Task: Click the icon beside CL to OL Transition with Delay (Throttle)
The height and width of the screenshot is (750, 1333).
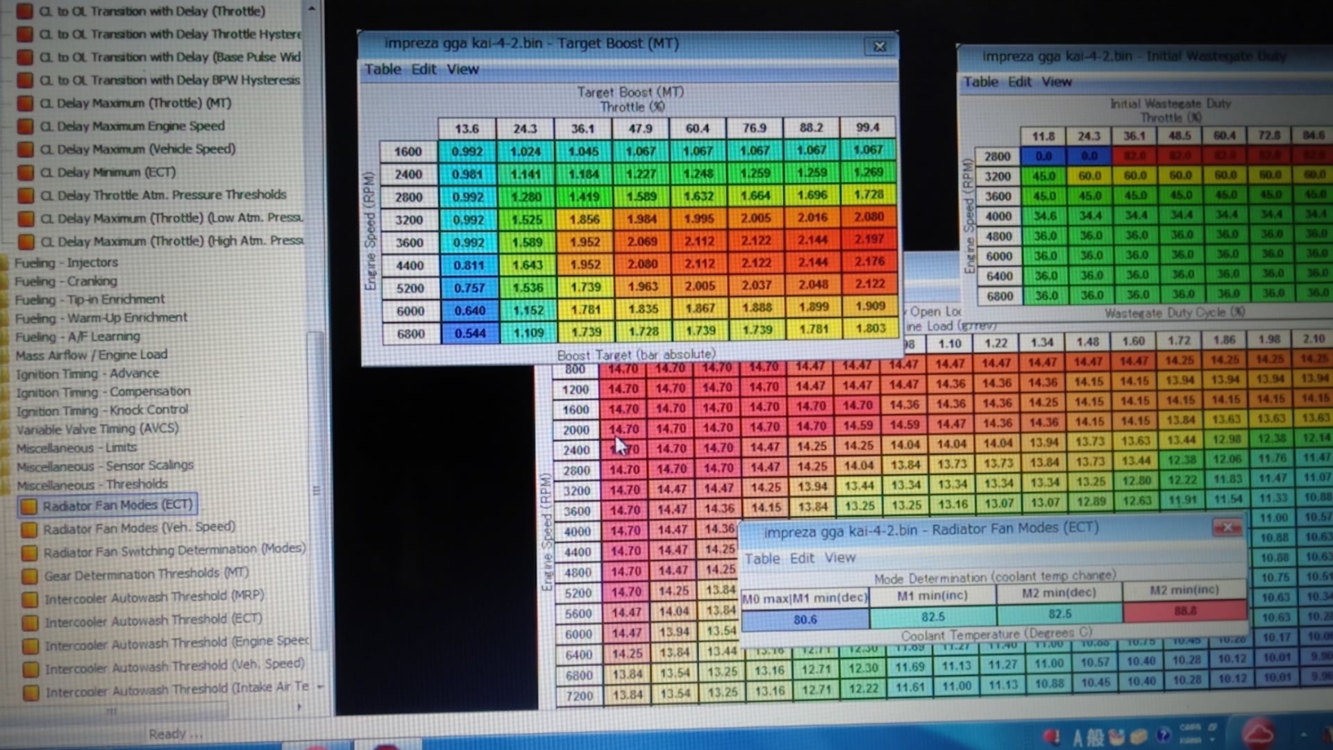Action: (x=24, y=11)
